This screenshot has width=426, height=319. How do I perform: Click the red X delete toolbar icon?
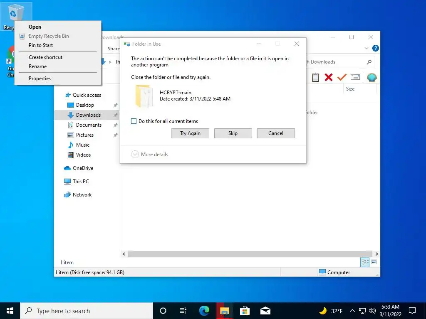[329, 77]
